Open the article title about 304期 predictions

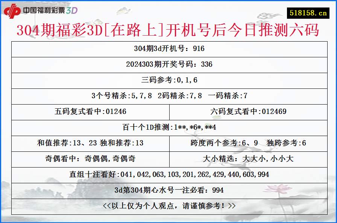coord(168,31)
